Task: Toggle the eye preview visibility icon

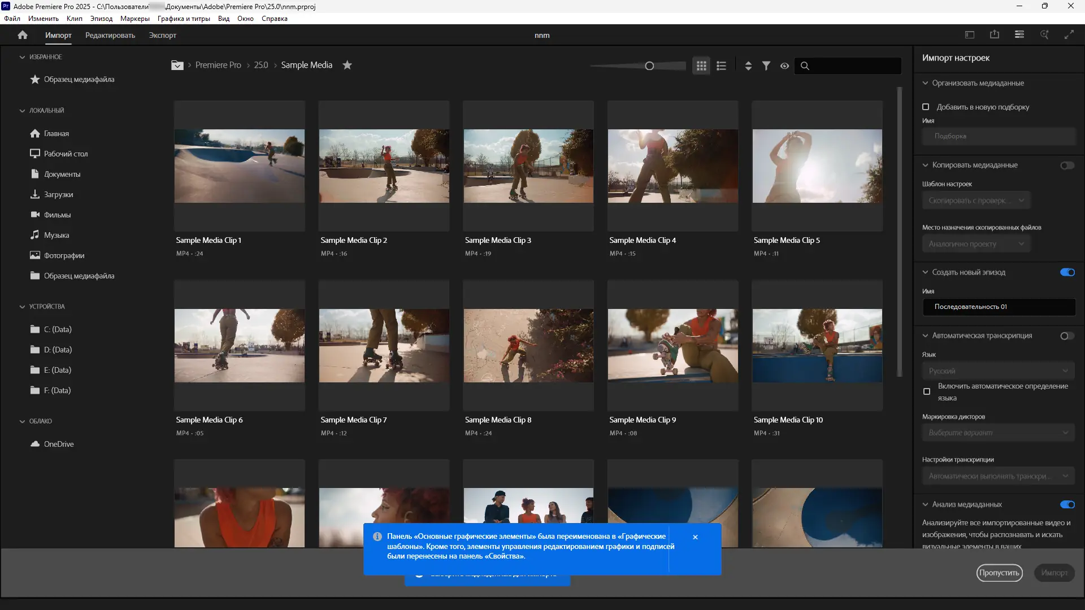Action: tap(784, 66)
